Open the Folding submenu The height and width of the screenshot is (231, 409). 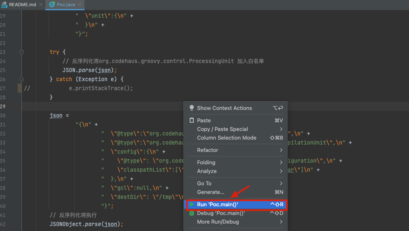[x=235, y=163]
